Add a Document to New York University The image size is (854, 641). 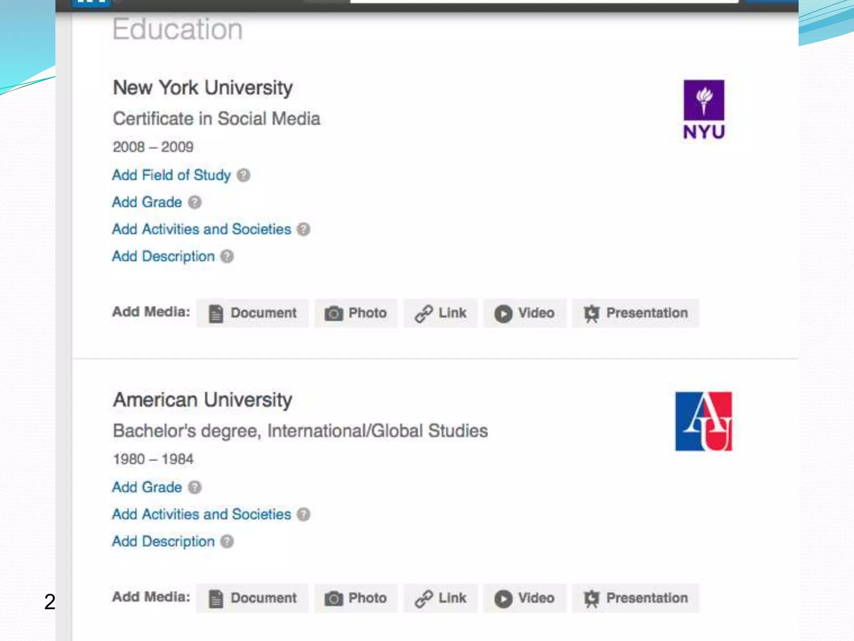[x=253, y=313]
